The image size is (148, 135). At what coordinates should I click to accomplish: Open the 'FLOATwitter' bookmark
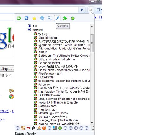click(46, 77)
